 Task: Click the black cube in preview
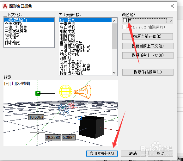[x=92, y=127]
